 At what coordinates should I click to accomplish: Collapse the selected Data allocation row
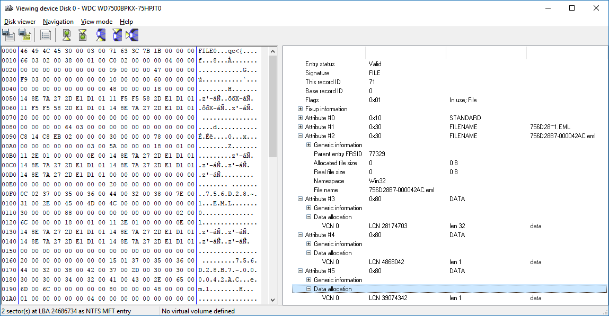click(309, 289)
